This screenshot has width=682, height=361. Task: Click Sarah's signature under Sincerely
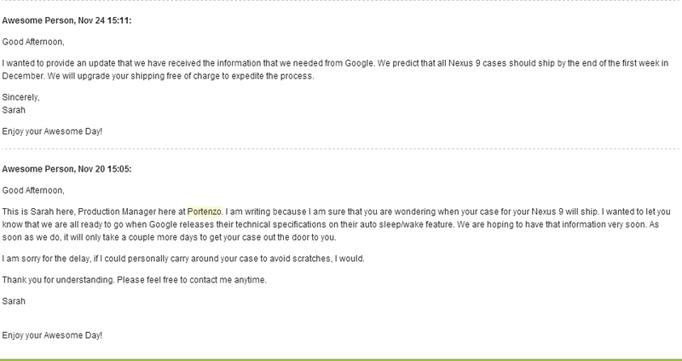(x=14, y=110)
